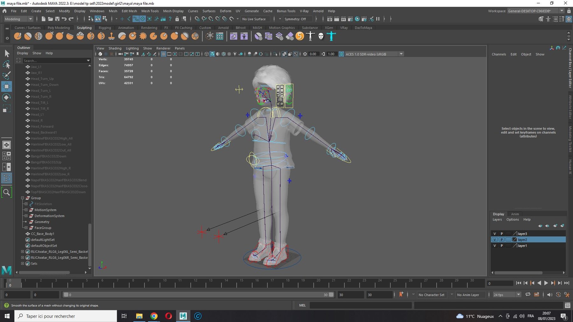Image resolution: width=573 pixels, height=322 pixels.
Task: Click the Rotate tool icon
Action: pos(6,98)
